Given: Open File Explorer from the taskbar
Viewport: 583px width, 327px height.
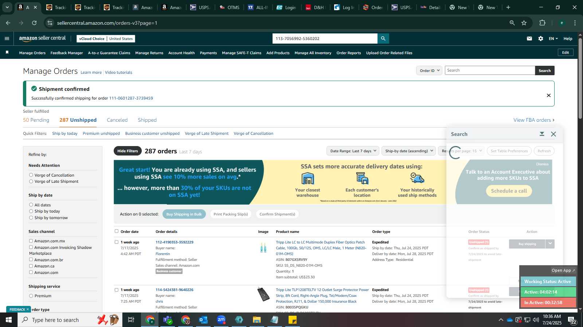Looking at the screenshot, I should [x=257, y=320].
